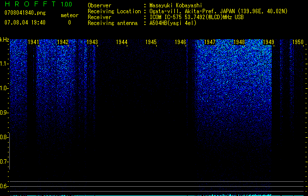Click the kHz axis unit label
This screenshot has height=196, width=308.
coord(4,40)
